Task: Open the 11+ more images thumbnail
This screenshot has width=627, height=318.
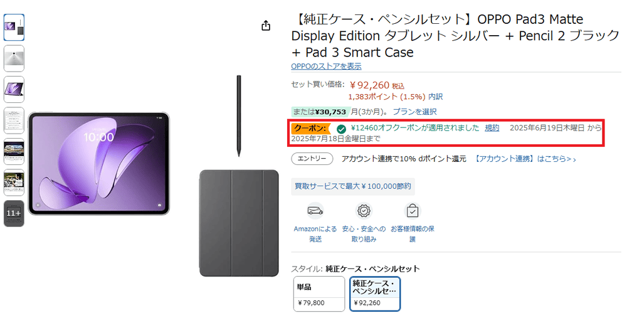Action: pos(14,214)
